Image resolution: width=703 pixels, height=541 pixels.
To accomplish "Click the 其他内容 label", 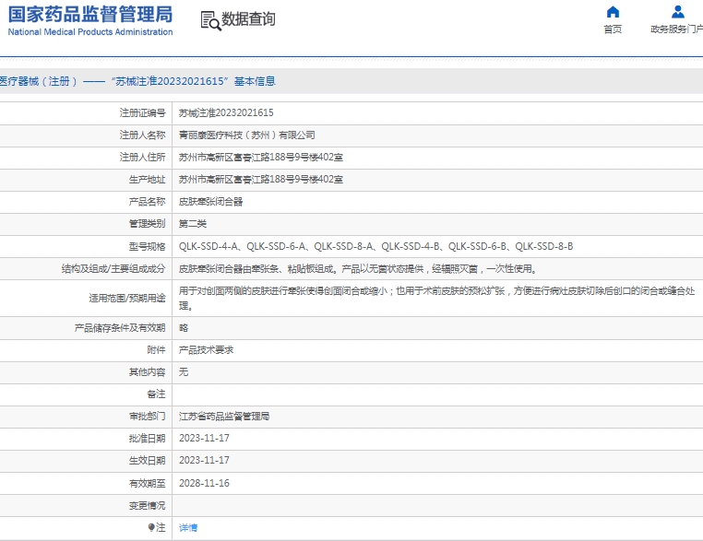I will point(147,371).
